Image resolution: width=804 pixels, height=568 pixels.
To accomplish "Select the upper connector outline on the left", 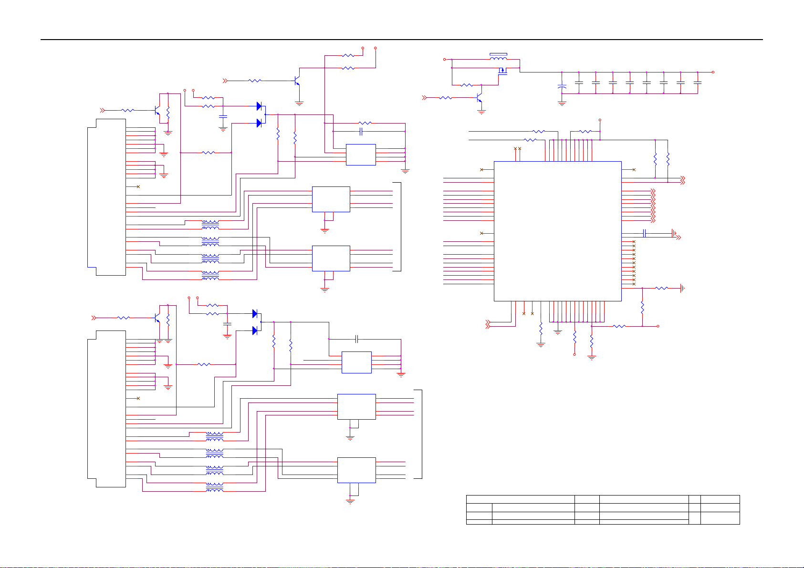I will (x=106, y=197).
